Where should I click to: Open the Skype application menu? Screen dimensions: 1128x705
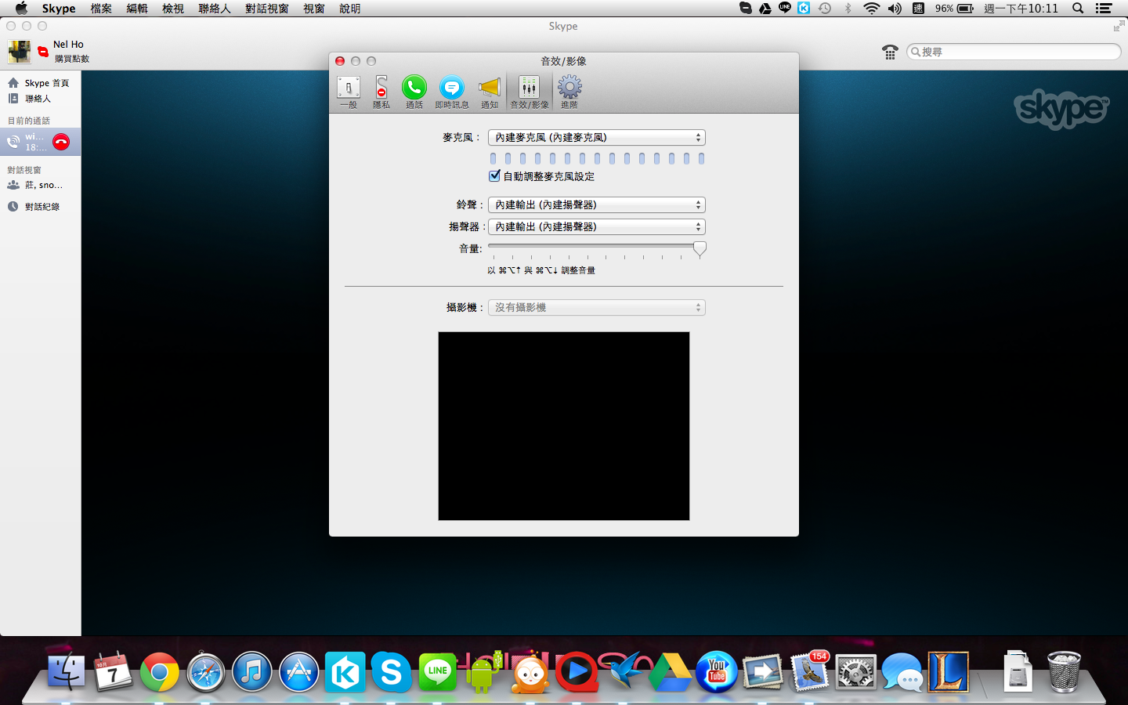[x=59, y=9]
